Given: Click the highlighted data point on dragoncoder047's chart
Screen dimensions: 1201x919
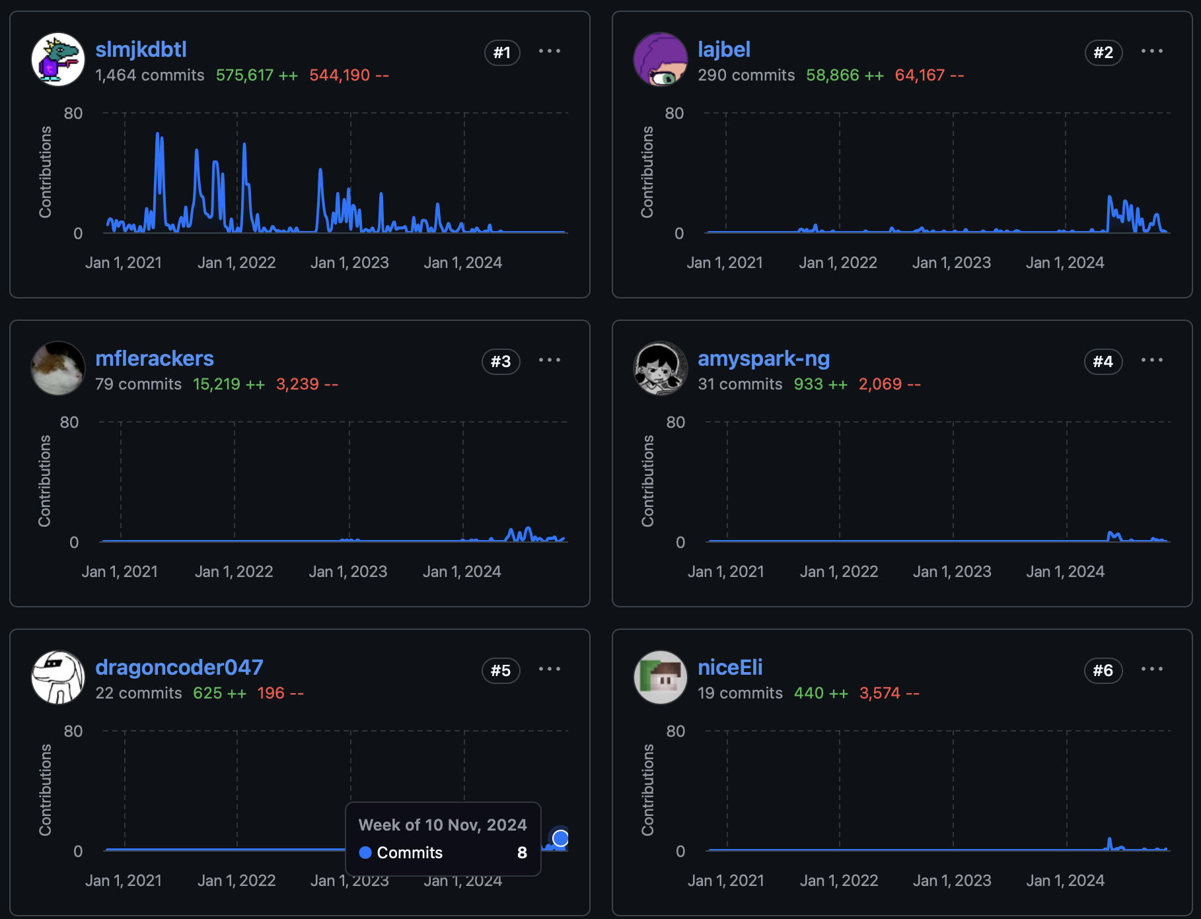Looking at the screenshot, I should pyautogui.click(x=560, y=838).
